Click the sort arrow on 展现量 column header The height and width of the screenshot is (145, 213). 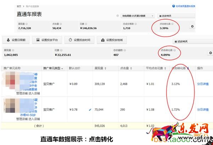pos(105,68)
